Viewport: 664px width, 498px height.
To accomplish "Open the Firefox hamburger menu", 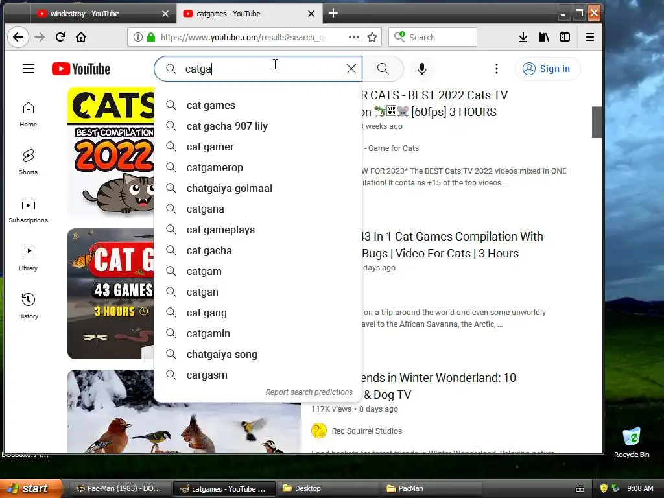I will click(590, 37).
